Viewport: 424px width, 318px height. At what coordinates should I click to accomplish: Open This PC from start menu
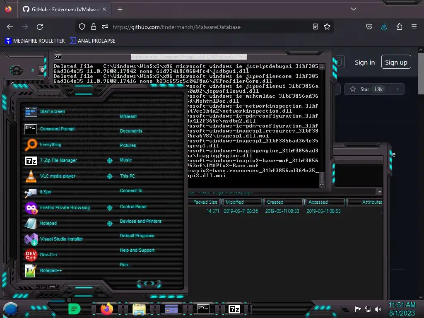(x=128, y=176)
